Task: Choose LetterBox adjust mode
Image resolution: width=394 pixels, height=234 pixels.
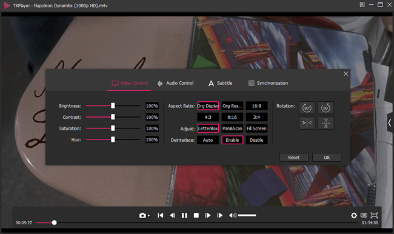Action: coord(208,129)
